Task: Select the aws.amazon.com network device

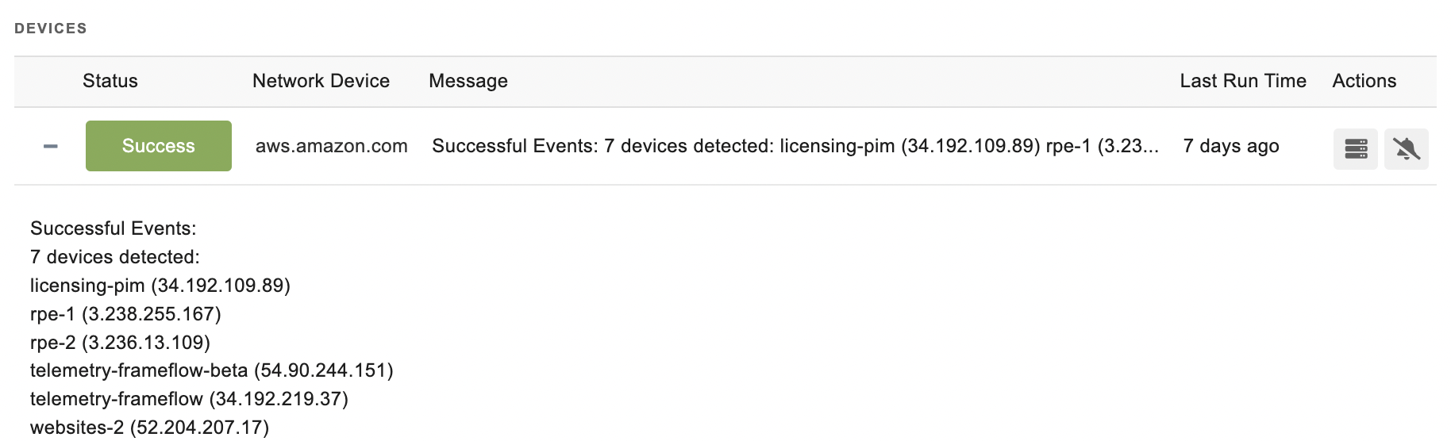Action: click(332, 146)
